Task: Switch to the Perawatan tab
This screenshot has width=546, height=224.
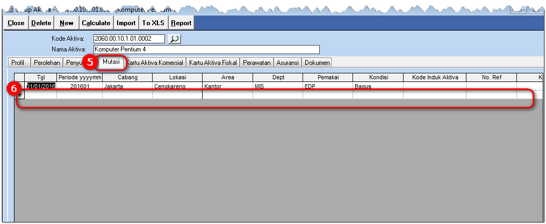Action: point(256,63)
